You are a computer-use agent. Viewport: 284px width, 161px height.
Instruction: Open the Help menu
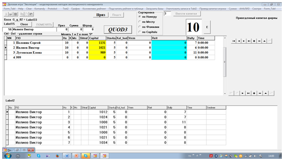point(20,9)
